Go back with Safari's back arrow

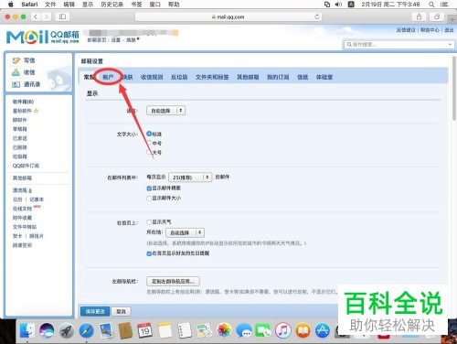pos(36,16)
